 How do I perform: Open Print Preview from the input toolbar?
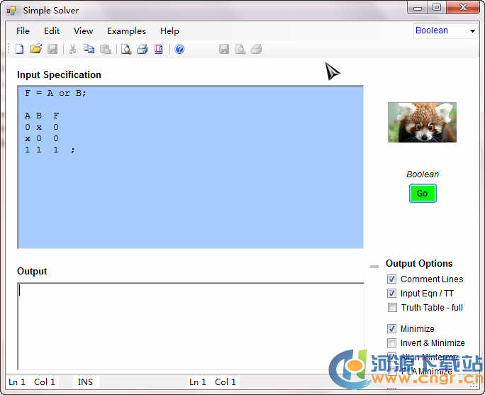click(x=126, y=49)
